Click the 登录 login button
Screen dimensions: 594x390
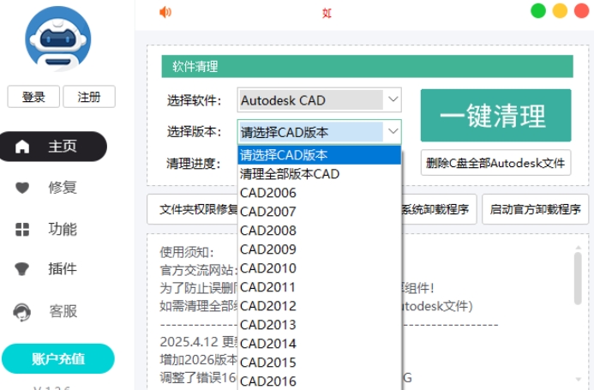pyautogui.click(x=33, y=97)
